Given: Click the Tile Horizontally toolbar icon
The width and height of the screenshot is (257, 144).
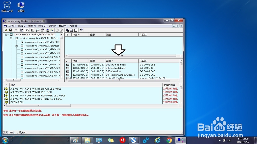Looking at the screenshot, I should click(x=71, y=30).
